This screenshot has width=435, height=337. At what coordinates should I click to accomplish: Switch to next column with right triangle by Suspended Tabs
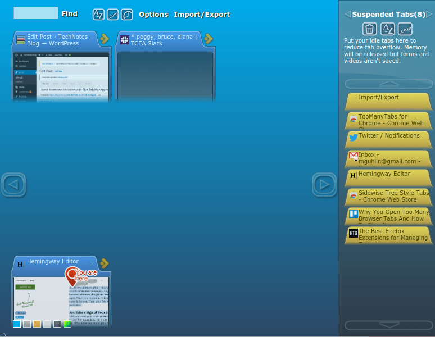[429, 14]
